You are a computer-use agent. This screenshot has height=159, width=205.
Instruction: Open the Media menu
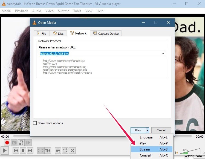point(6,11)
